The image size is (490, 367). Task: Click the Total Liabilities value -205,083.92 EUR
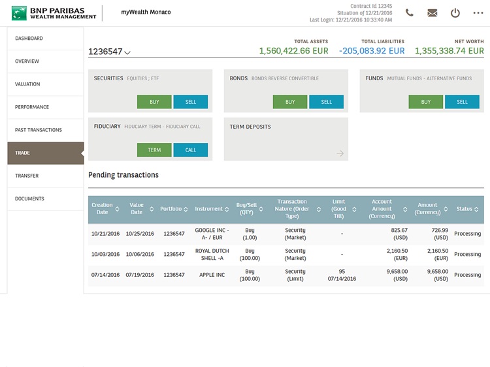point(372,51)
